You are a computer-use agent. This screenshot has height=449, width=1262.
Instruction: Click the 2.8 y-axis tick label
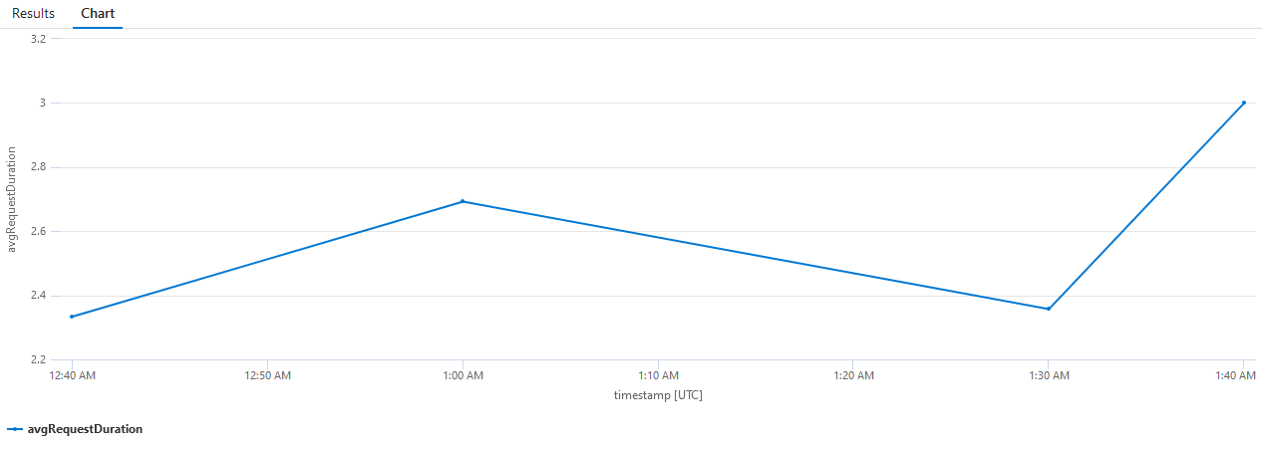39,167
